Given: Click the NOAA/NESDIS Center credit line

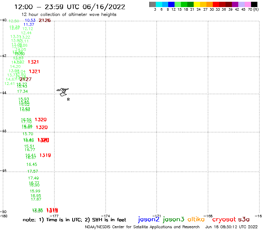Looking at the screenshot, I should [x=142, y=227].
